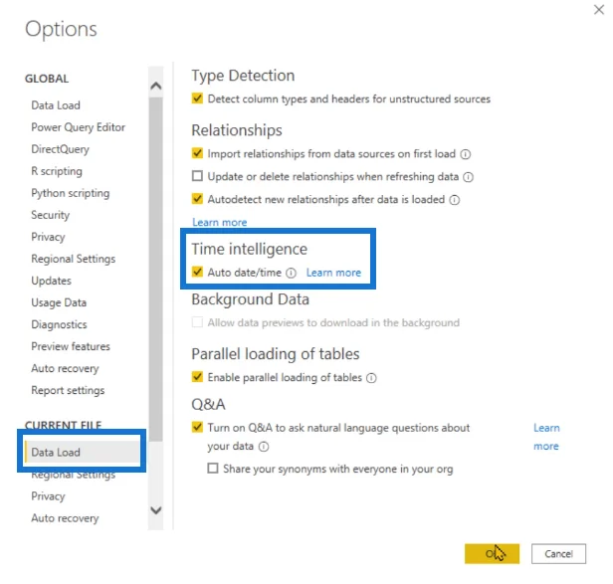The width and height of the screenshot is (613, 584).
Task: Open Current File Auto recovery
Action: [65, 518]
